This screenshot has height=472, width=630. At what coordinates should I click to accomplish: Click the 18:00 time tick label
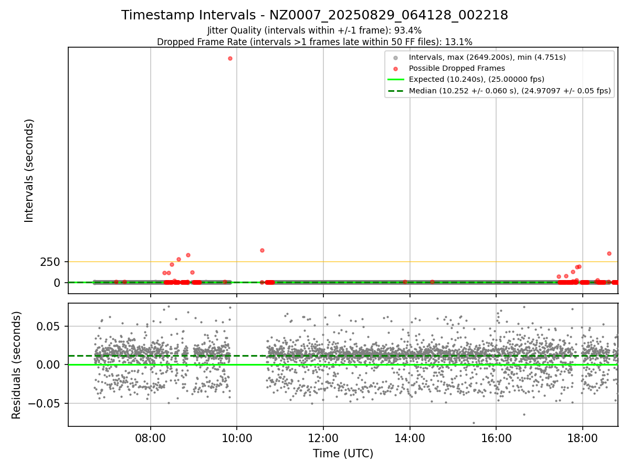point(582,438)
